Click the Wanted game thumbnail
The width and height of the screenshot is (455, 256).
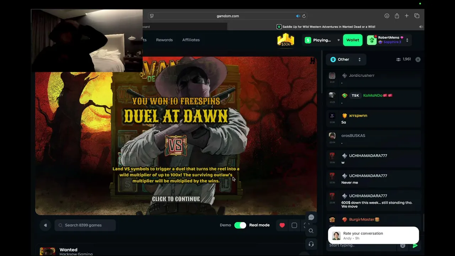pyautogui.click(x=47, y=251)
